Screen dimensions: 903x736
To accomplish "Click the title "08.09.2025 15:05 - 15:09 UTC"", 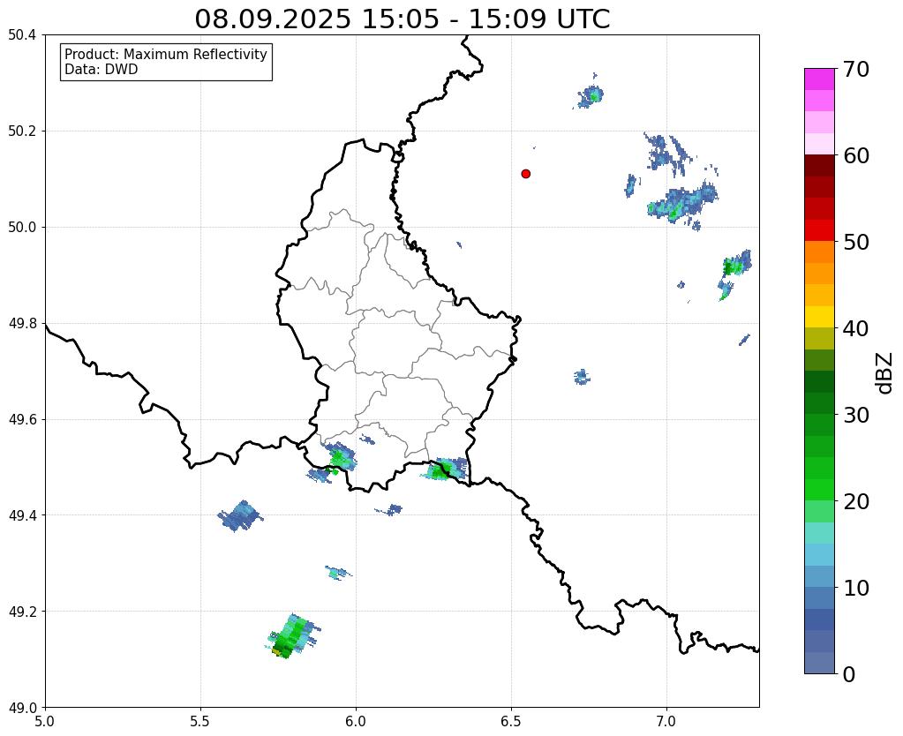I will pos(402,19).
